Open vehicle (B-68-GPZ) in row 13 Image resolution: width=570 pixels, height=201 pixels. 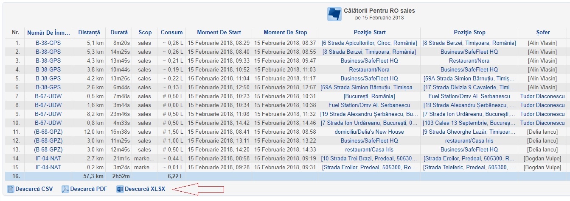[x=48, y=150]
